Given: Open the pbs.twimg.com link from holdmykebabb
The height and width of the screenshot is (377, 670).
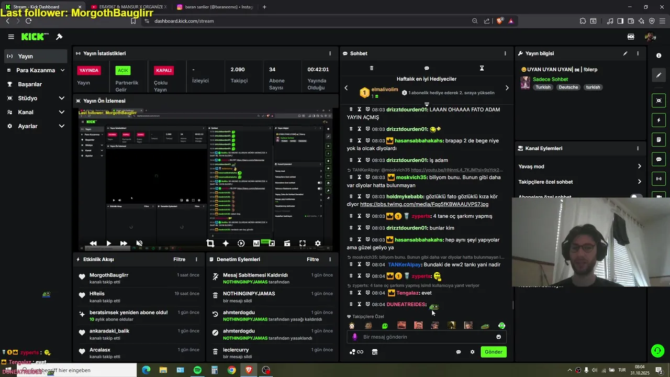Looking at the screenshot, I should pyautogui.click(x=424, y=204).
